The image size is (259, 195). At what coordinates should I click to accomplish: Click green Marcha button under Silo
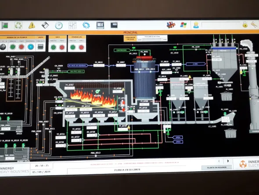(x=53, y=48)
